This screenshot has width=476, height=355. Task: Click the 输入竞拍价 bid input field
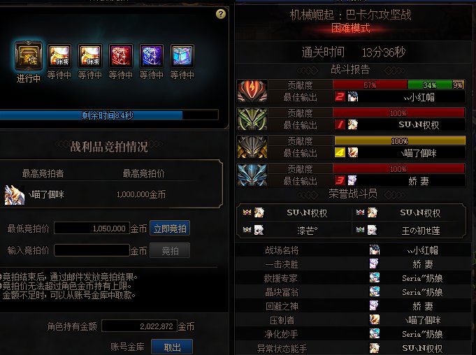click(x=92, y=251)
